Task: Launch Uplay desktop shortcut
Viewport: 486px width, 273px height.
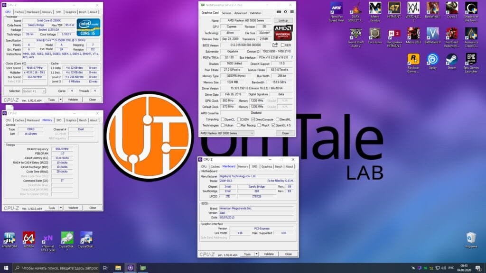Action: (x=432, y=62)
